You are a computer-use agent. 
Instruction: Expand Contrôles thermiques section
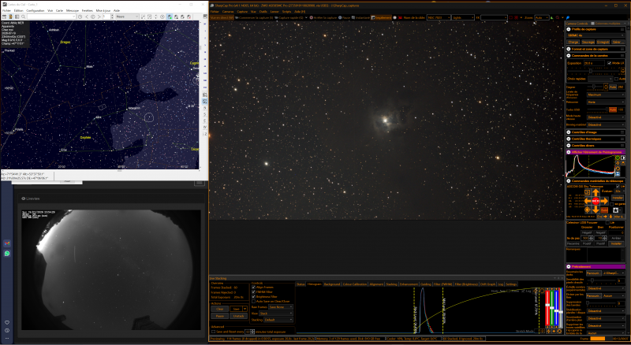coord(569,139)
